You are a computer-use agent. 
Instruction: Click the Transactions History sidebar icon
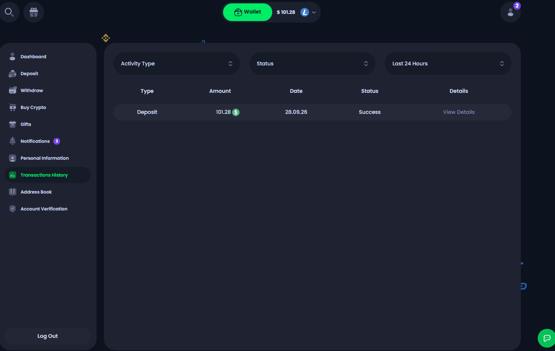coord(12,175)
